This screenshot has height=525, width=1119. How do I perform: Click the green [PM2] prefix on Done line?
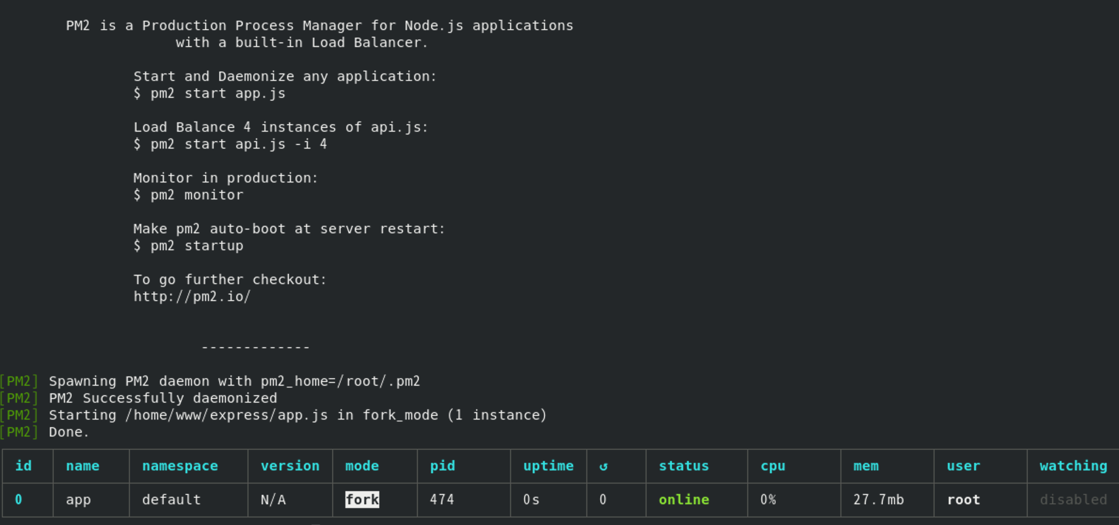19,431
